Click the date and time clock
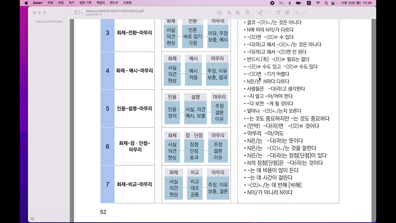This screenshot has width=396, height=223. [356, 3]
